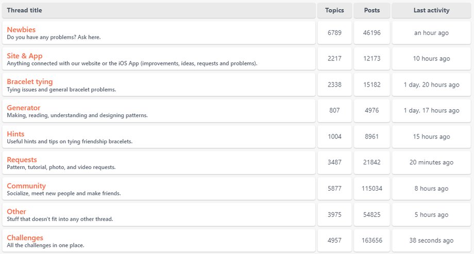Click the Topics column header
Screen dimensions: 474x254
click(x=334, y=10)
